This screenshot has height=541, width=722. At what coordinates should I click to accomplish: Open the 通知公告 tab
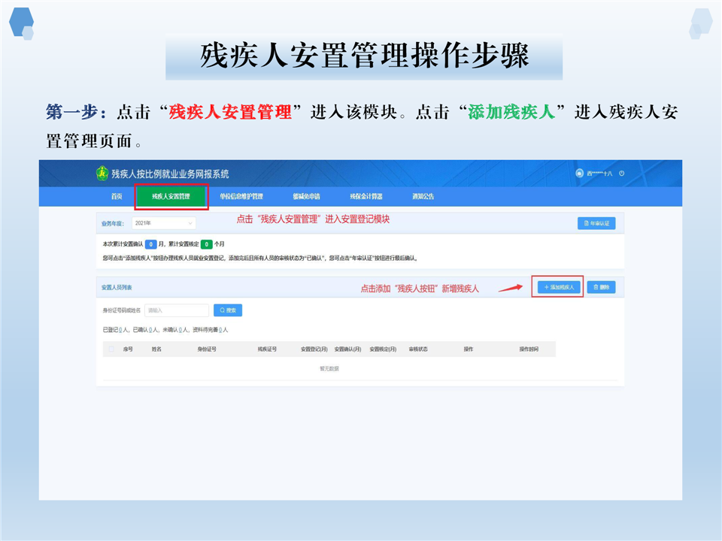423,197
